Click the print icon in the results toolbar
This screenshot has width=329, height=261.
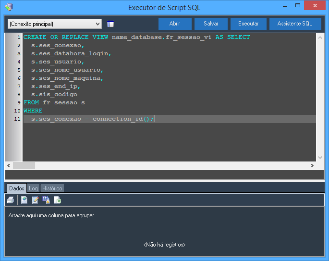[x=11, y=200]
